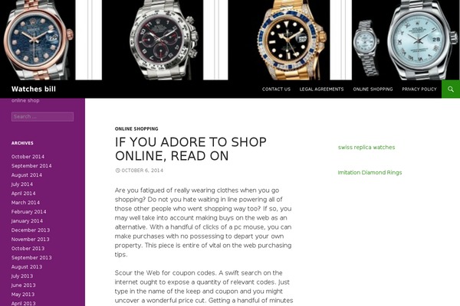
Task: View the July 2014 archive
Action: point(22,184)
